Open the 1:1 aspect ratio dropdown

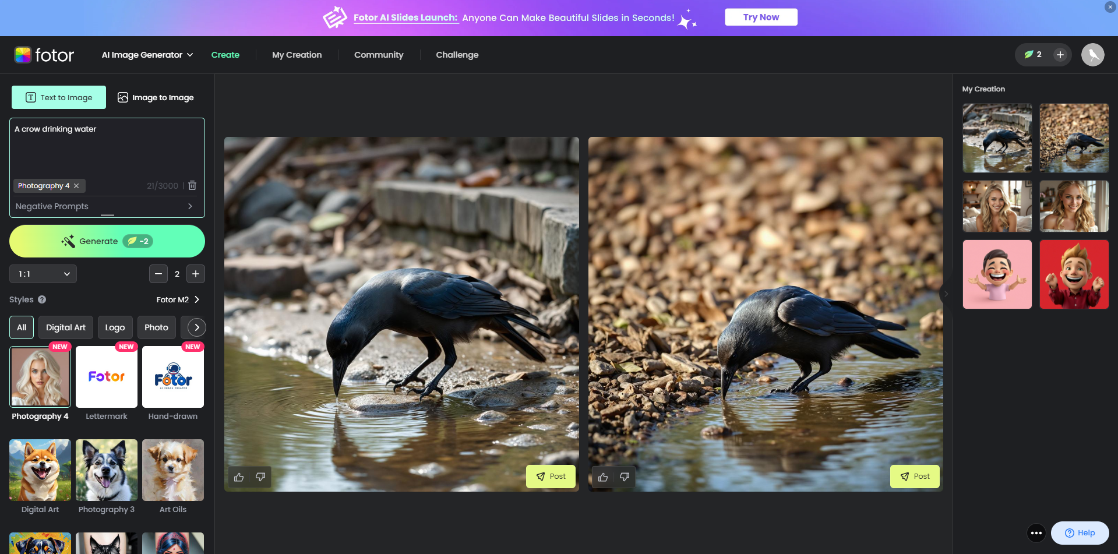pos(43,274)
